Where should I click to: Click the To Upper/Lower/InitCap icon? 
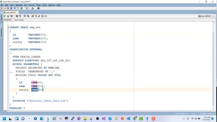coord(36,16)
